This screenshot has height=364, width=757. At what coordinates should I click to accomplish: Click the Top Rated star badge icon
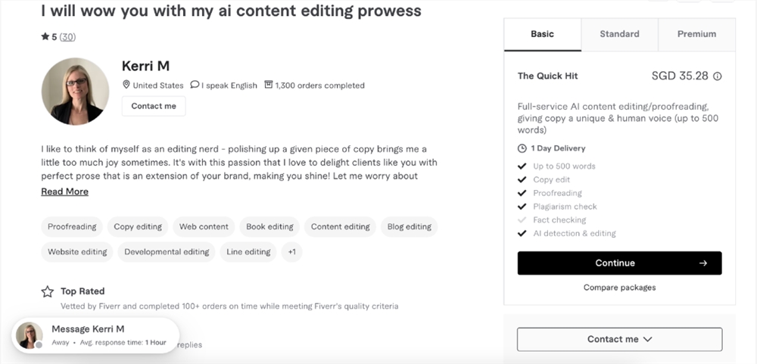tap(48, 291)
